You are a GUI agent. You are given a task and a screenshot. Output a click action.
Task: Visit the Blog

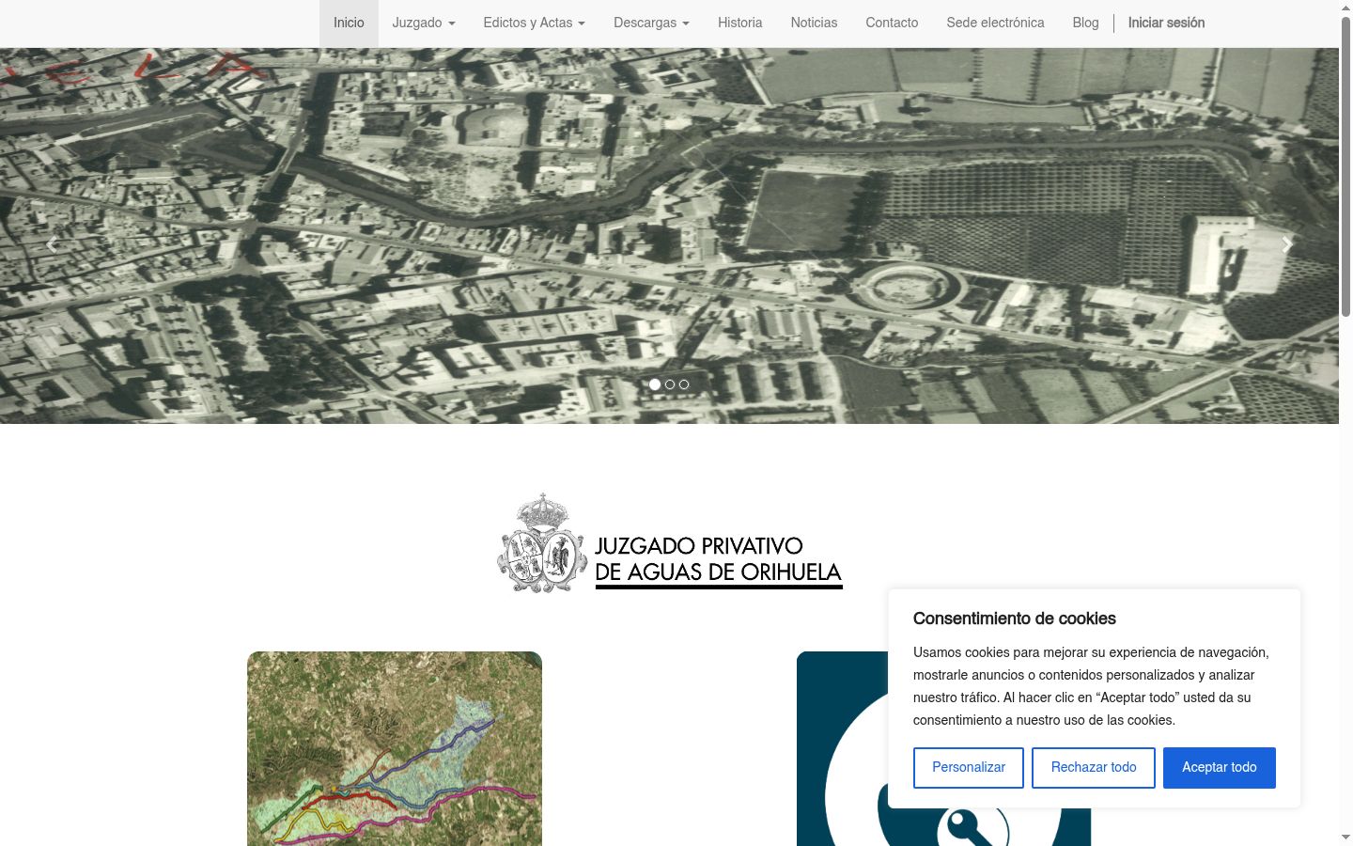[x=1085, y=23]
